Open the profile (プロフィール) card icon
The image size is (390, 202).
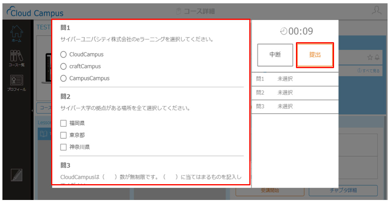click(x=16, y=83)
